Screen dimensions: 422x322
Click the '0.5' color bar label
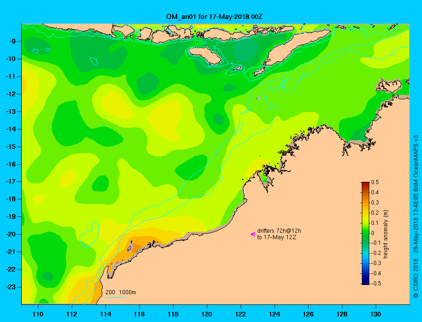tap(375, 182)
